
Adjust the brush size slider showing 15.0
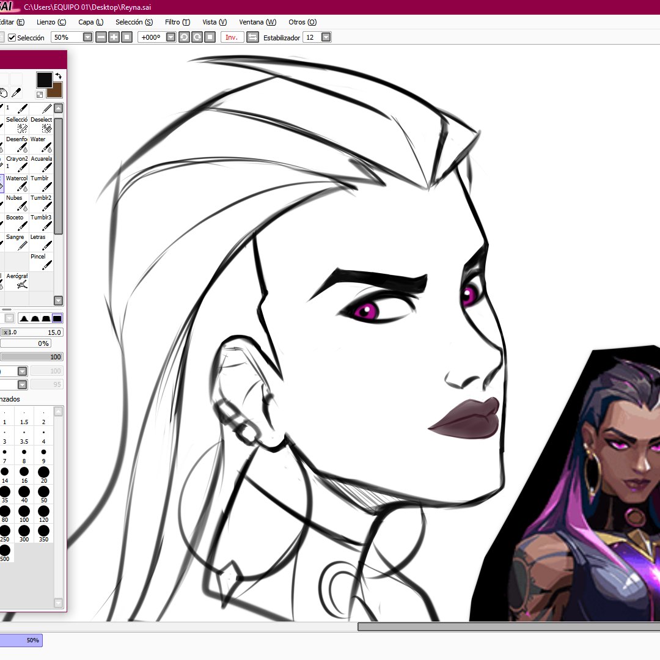point(32,332)
